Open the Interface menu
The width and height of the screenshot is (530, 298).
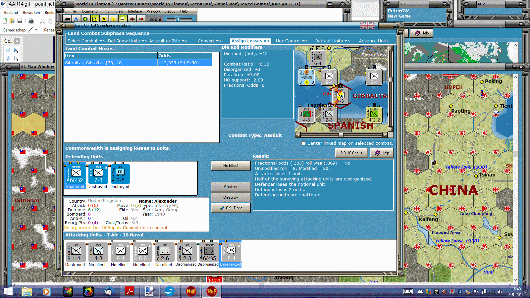(135, 11)
